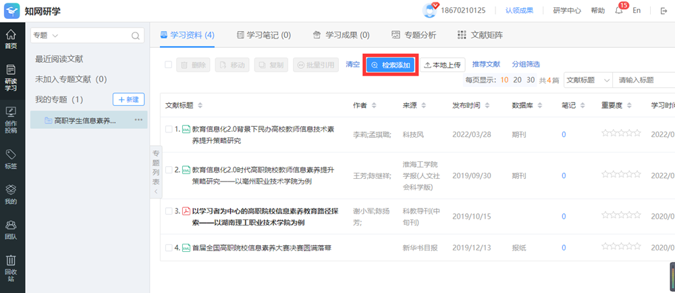Check the box for article 3
Image resolution: width=675 pixels, height=293 pixels.
pos(169,211)
